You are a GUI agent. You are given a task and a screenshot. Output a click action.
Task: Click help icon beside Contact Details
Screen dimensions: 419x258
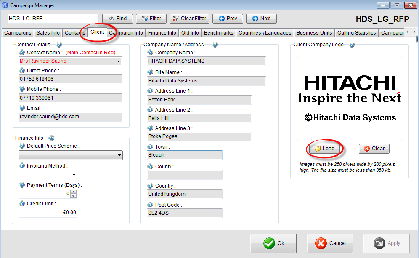(59, 45)
